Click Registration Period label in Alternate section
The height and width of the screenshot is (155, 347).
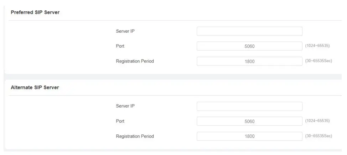tap(135, 136)
